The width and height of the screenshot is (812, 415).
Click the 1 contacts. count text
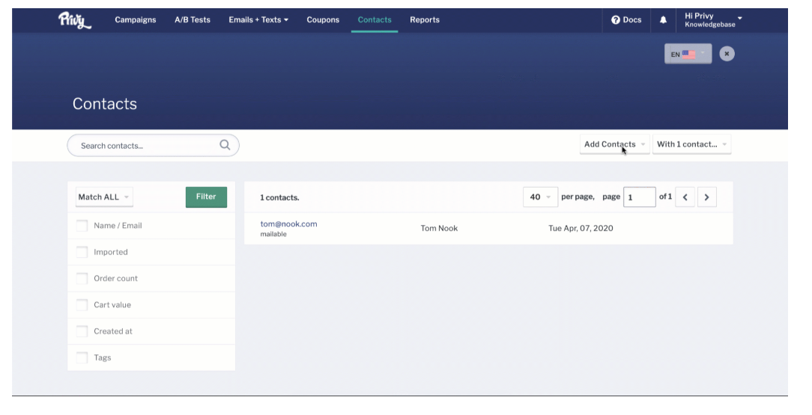(279, 197)
